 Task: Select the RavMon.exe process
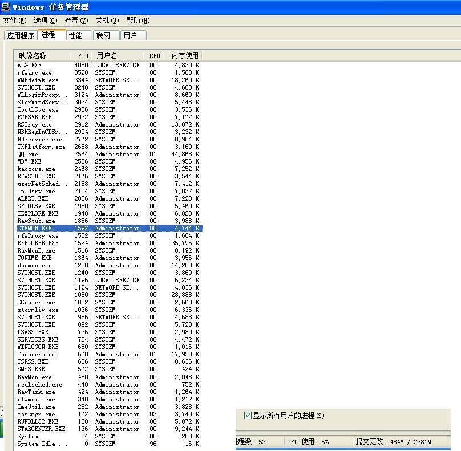pyautogui.click(x=109, y=377)
